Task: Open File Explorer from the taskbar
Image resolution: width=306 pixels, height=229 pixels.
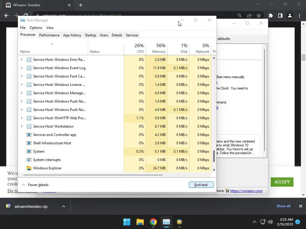Action: click(x=140, y=222)
